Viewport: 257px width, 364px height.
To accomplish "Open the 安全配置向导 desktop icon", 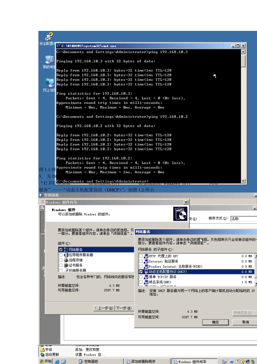I will (50, 36).
